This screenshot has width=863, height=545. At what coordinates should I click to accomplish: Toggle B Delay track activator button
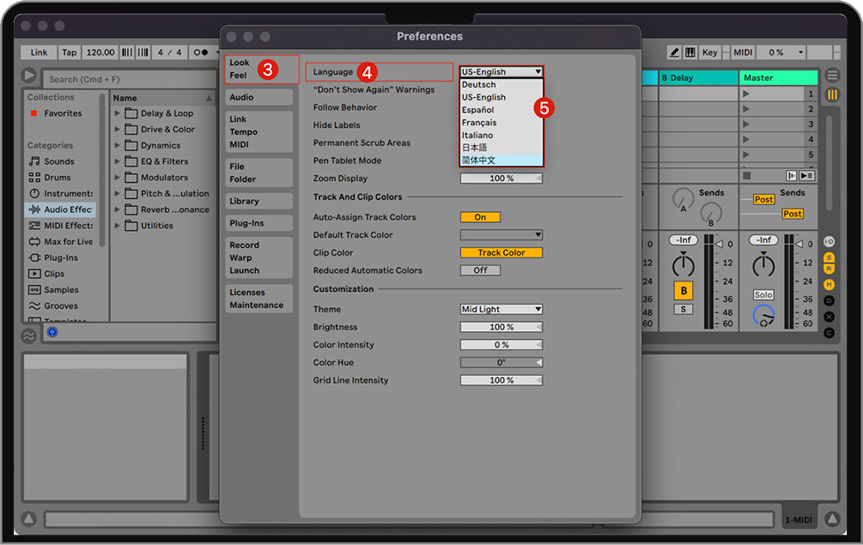[x=684, y=290]
